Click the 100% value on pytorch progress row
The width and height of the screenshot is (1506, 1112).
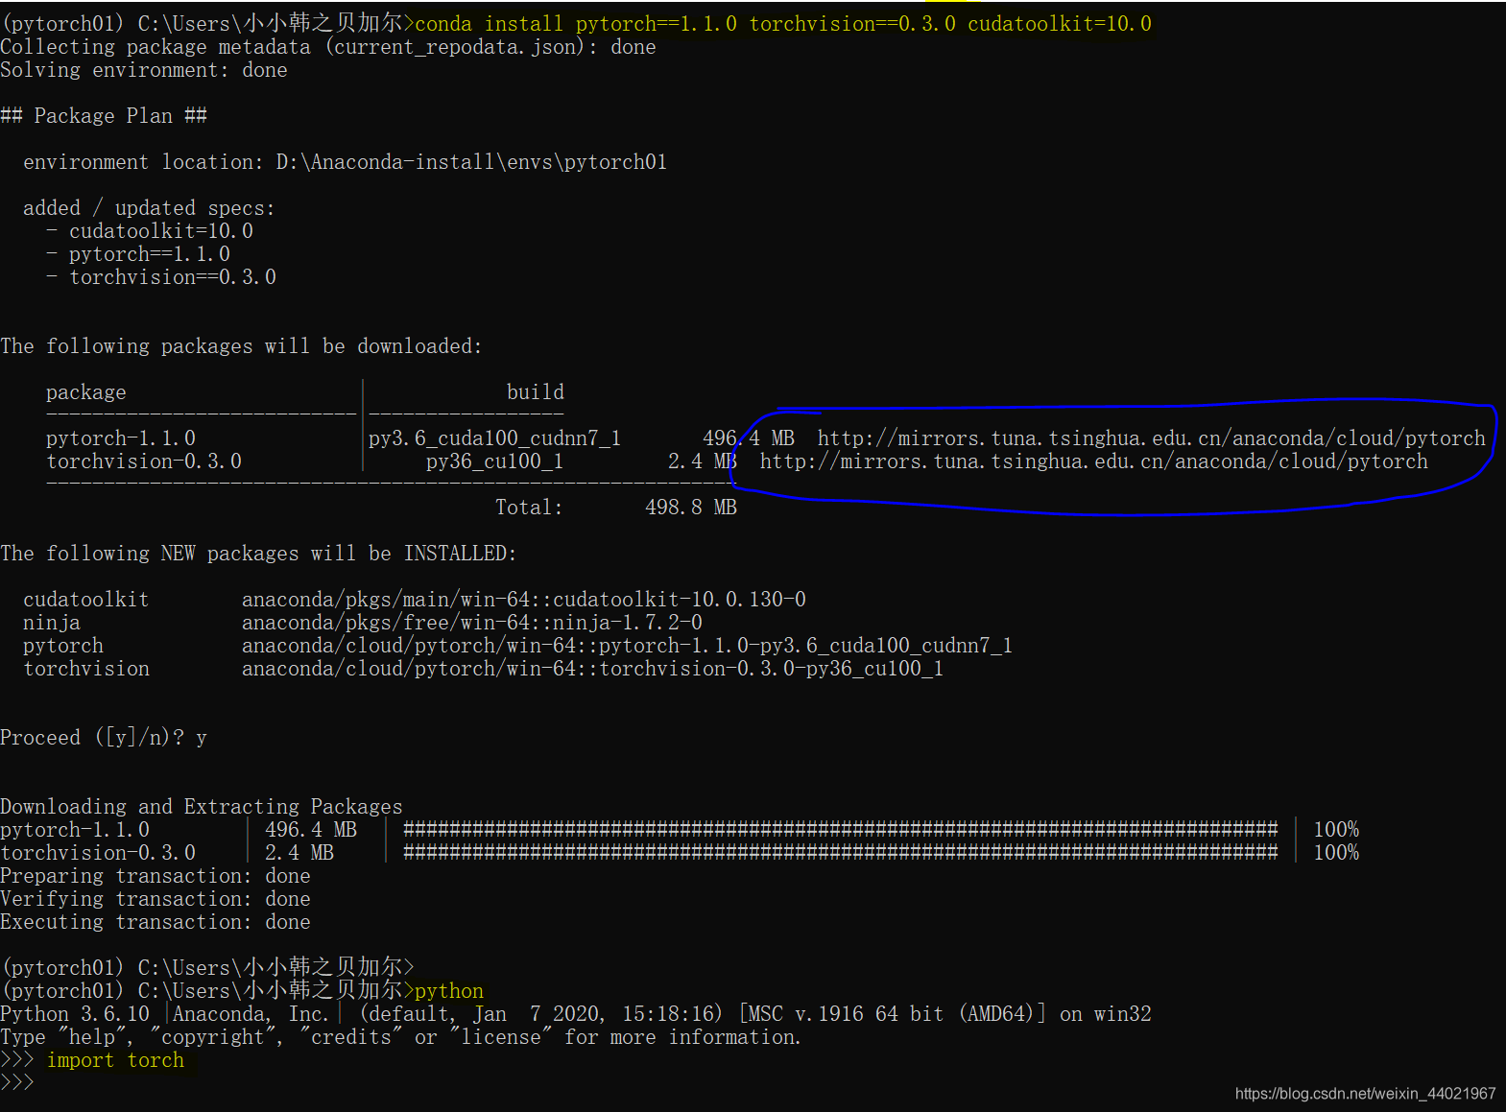(x=1336, y=829)
